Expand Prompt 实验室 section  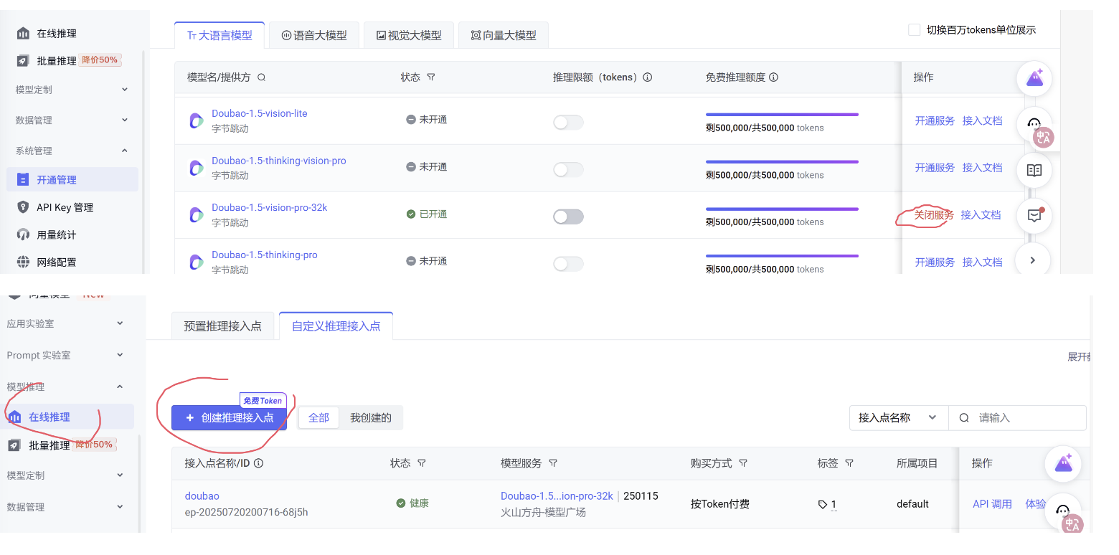tap(66, 355)
